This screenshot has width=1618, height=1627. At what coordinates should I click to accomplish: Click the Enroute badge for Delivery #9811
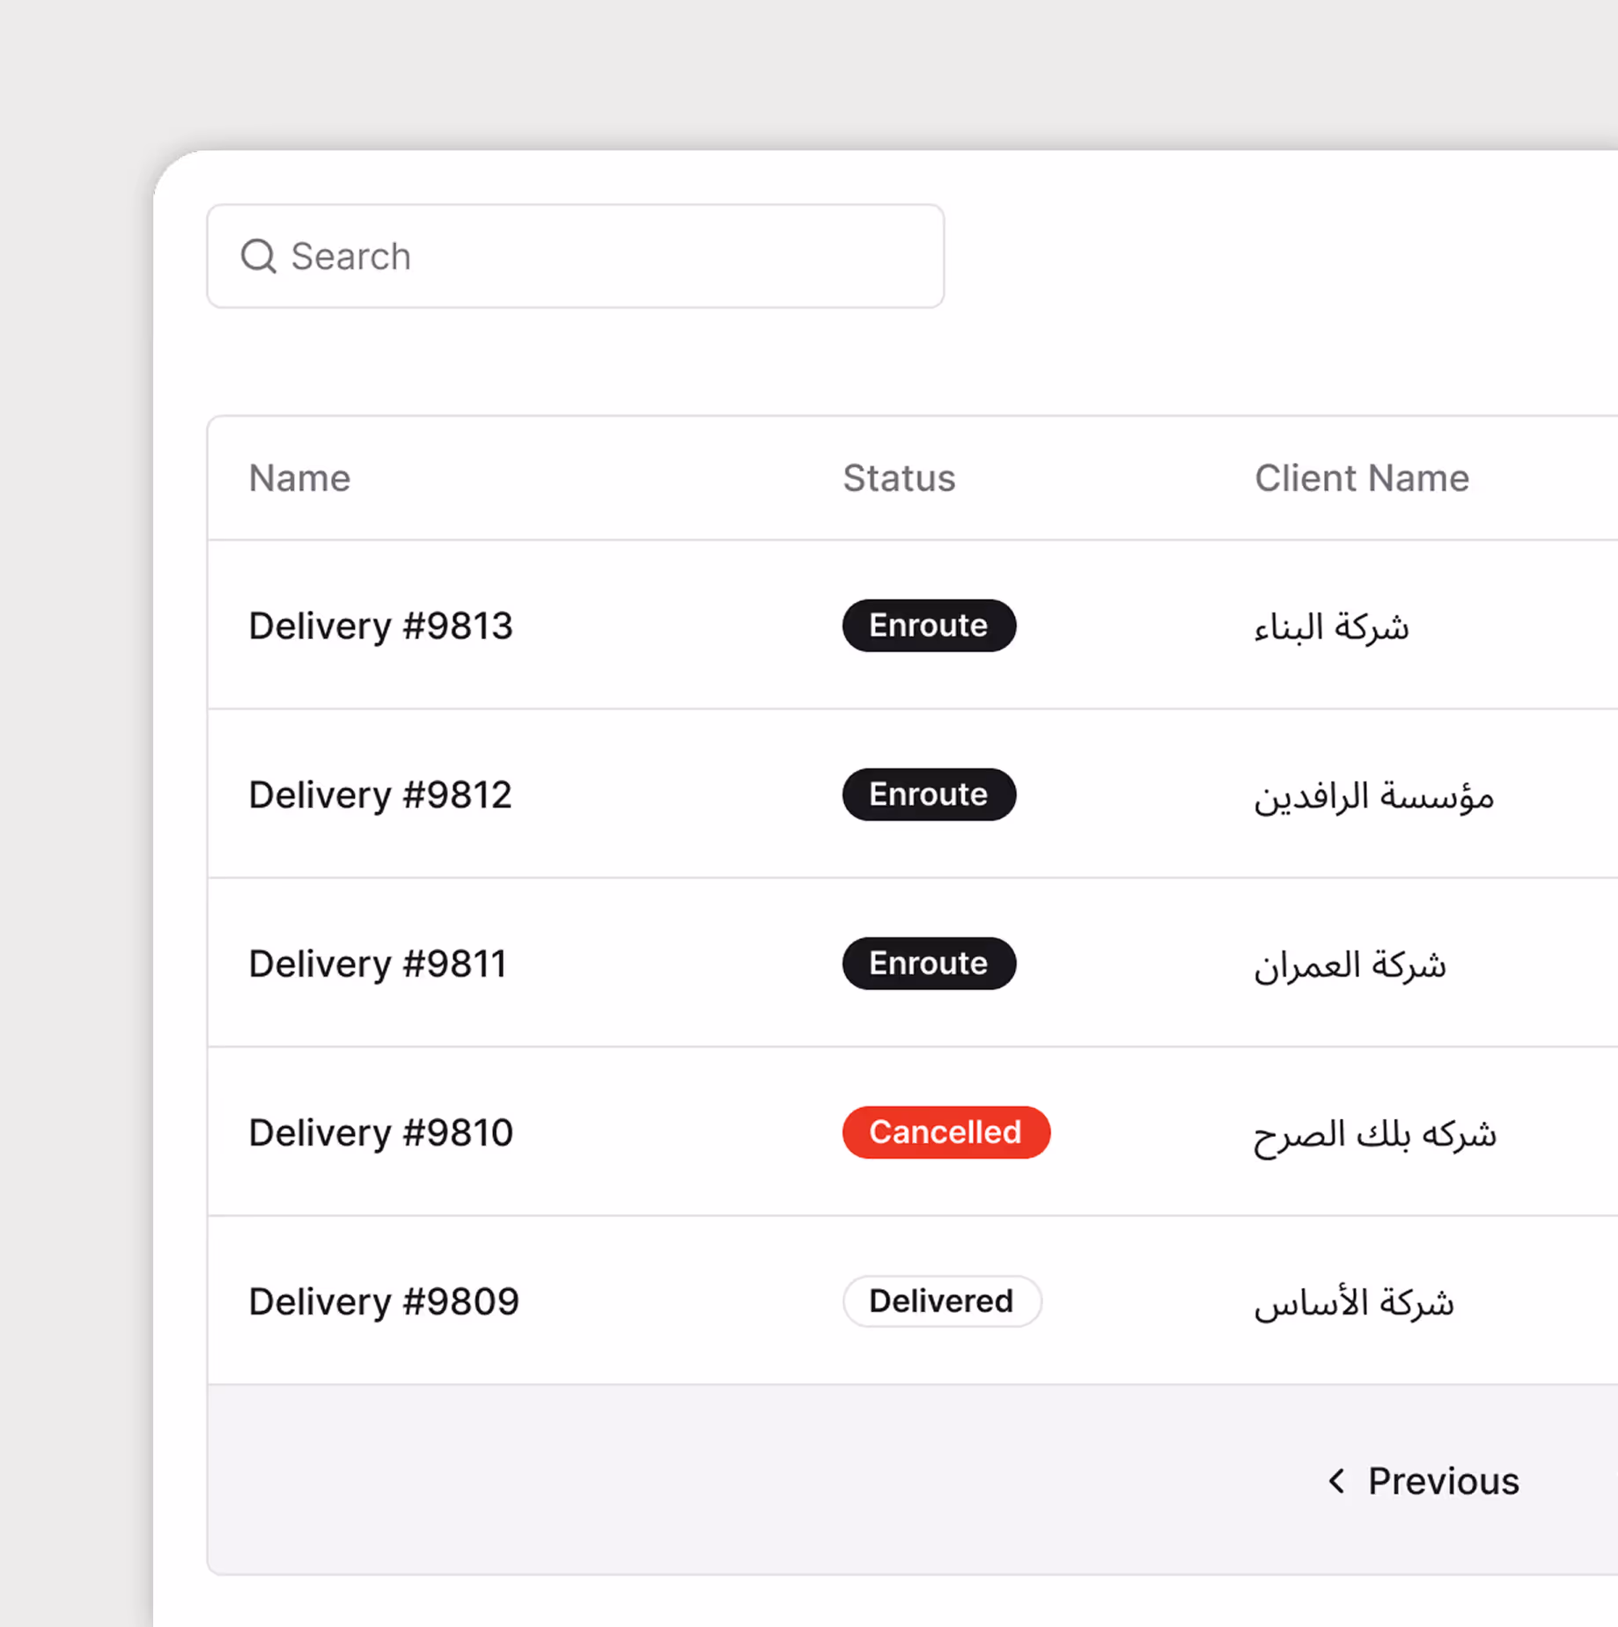(x=929, y=964)
